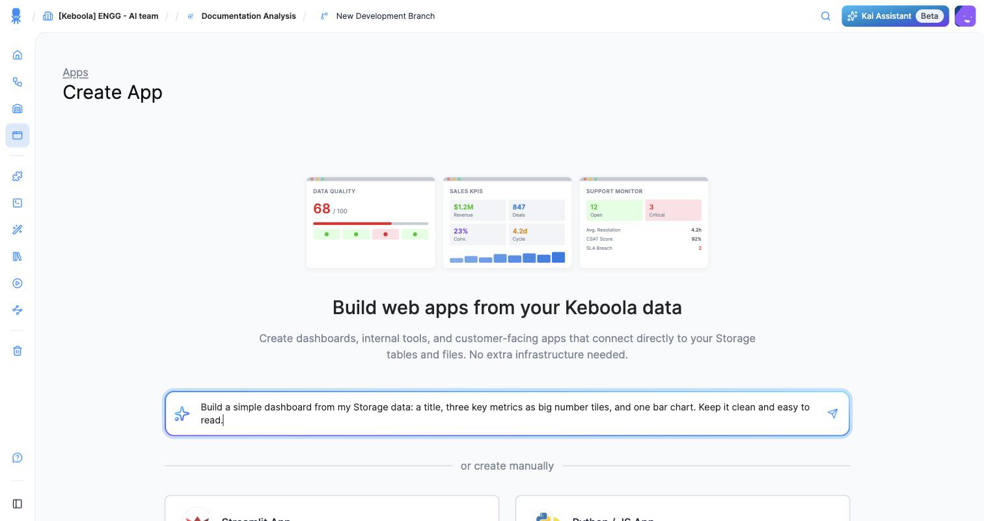Choose the Python / JS App card

pyautogui.click(x=683, y=508)
